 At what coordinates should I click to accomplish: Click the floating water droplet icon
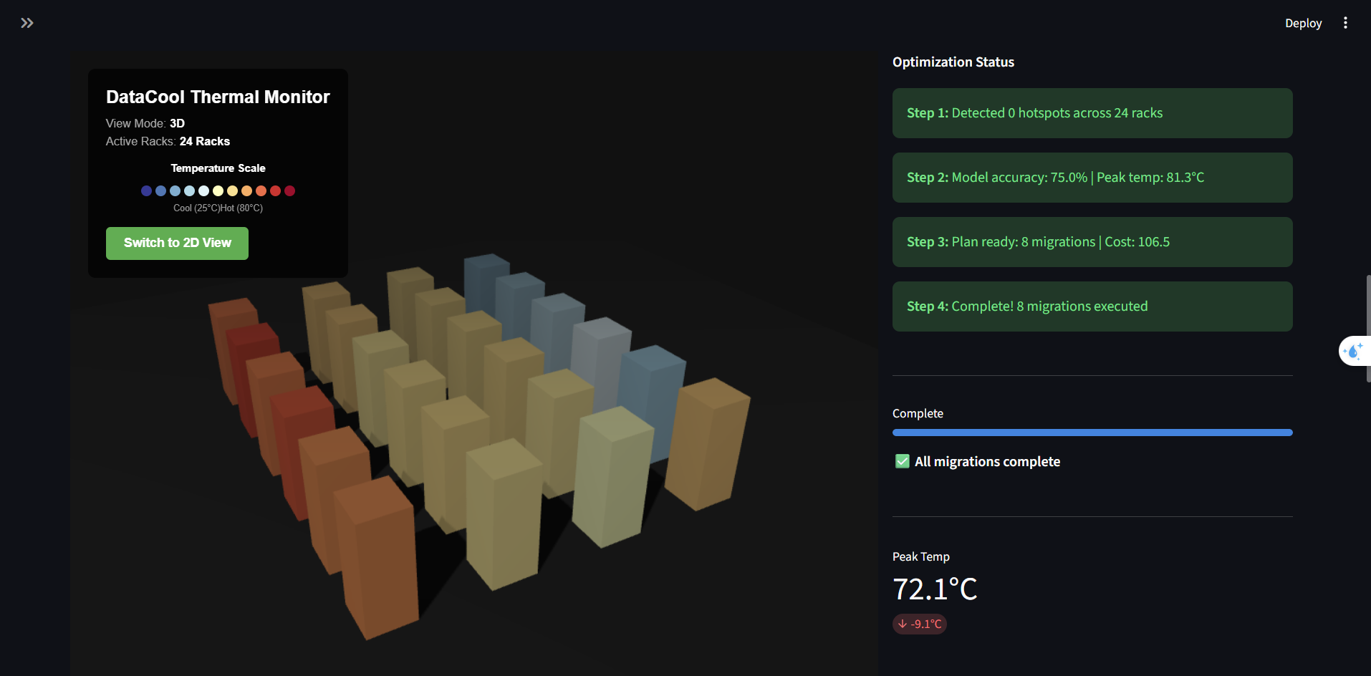(1353, 351)
